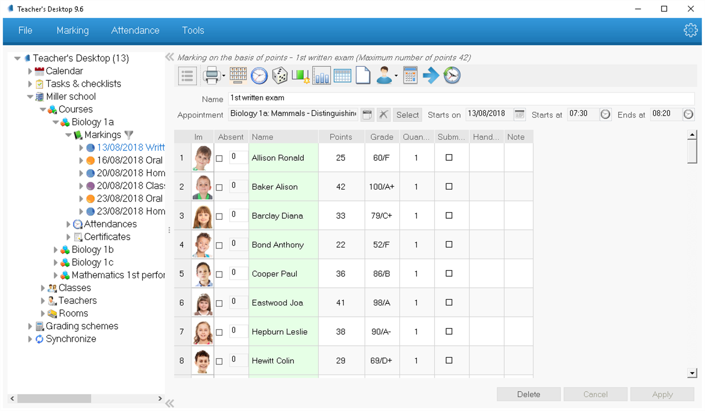Screen dimensions: 705x411
Task: Click the Apply button
Action: [662, 394]
